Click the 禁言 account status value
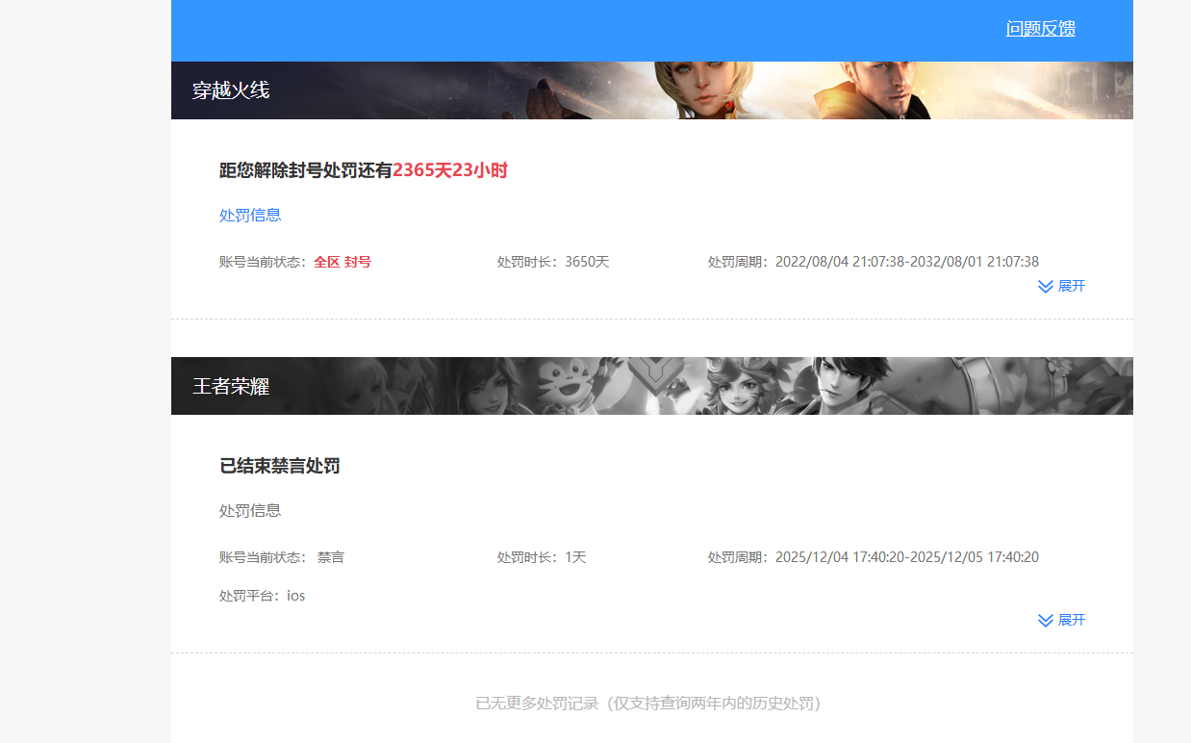Viewport: 1191px width, 743px height. (330, 556)
